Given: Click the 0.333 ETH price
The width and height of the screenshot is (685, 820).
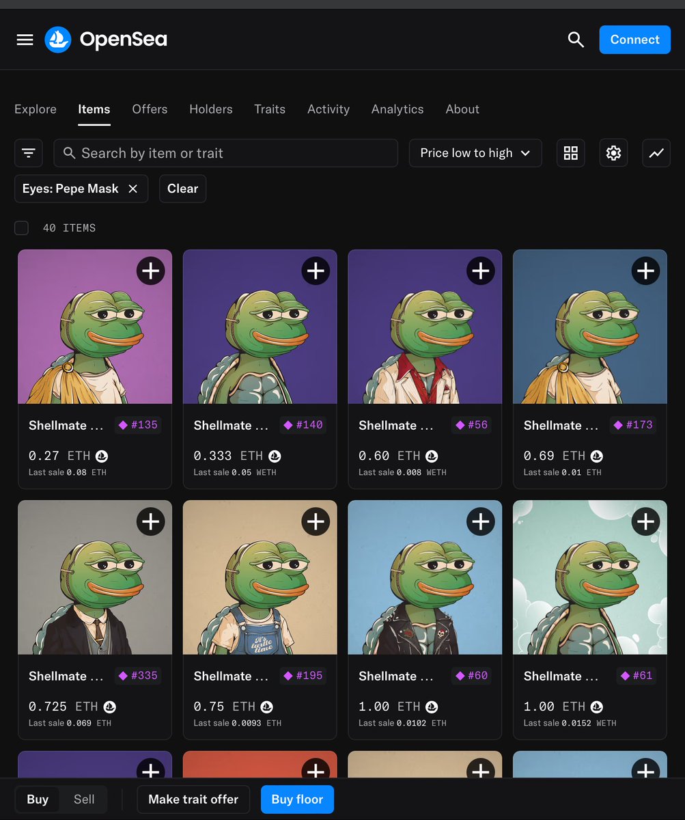Looking at the screenshot, I should 228,456.
